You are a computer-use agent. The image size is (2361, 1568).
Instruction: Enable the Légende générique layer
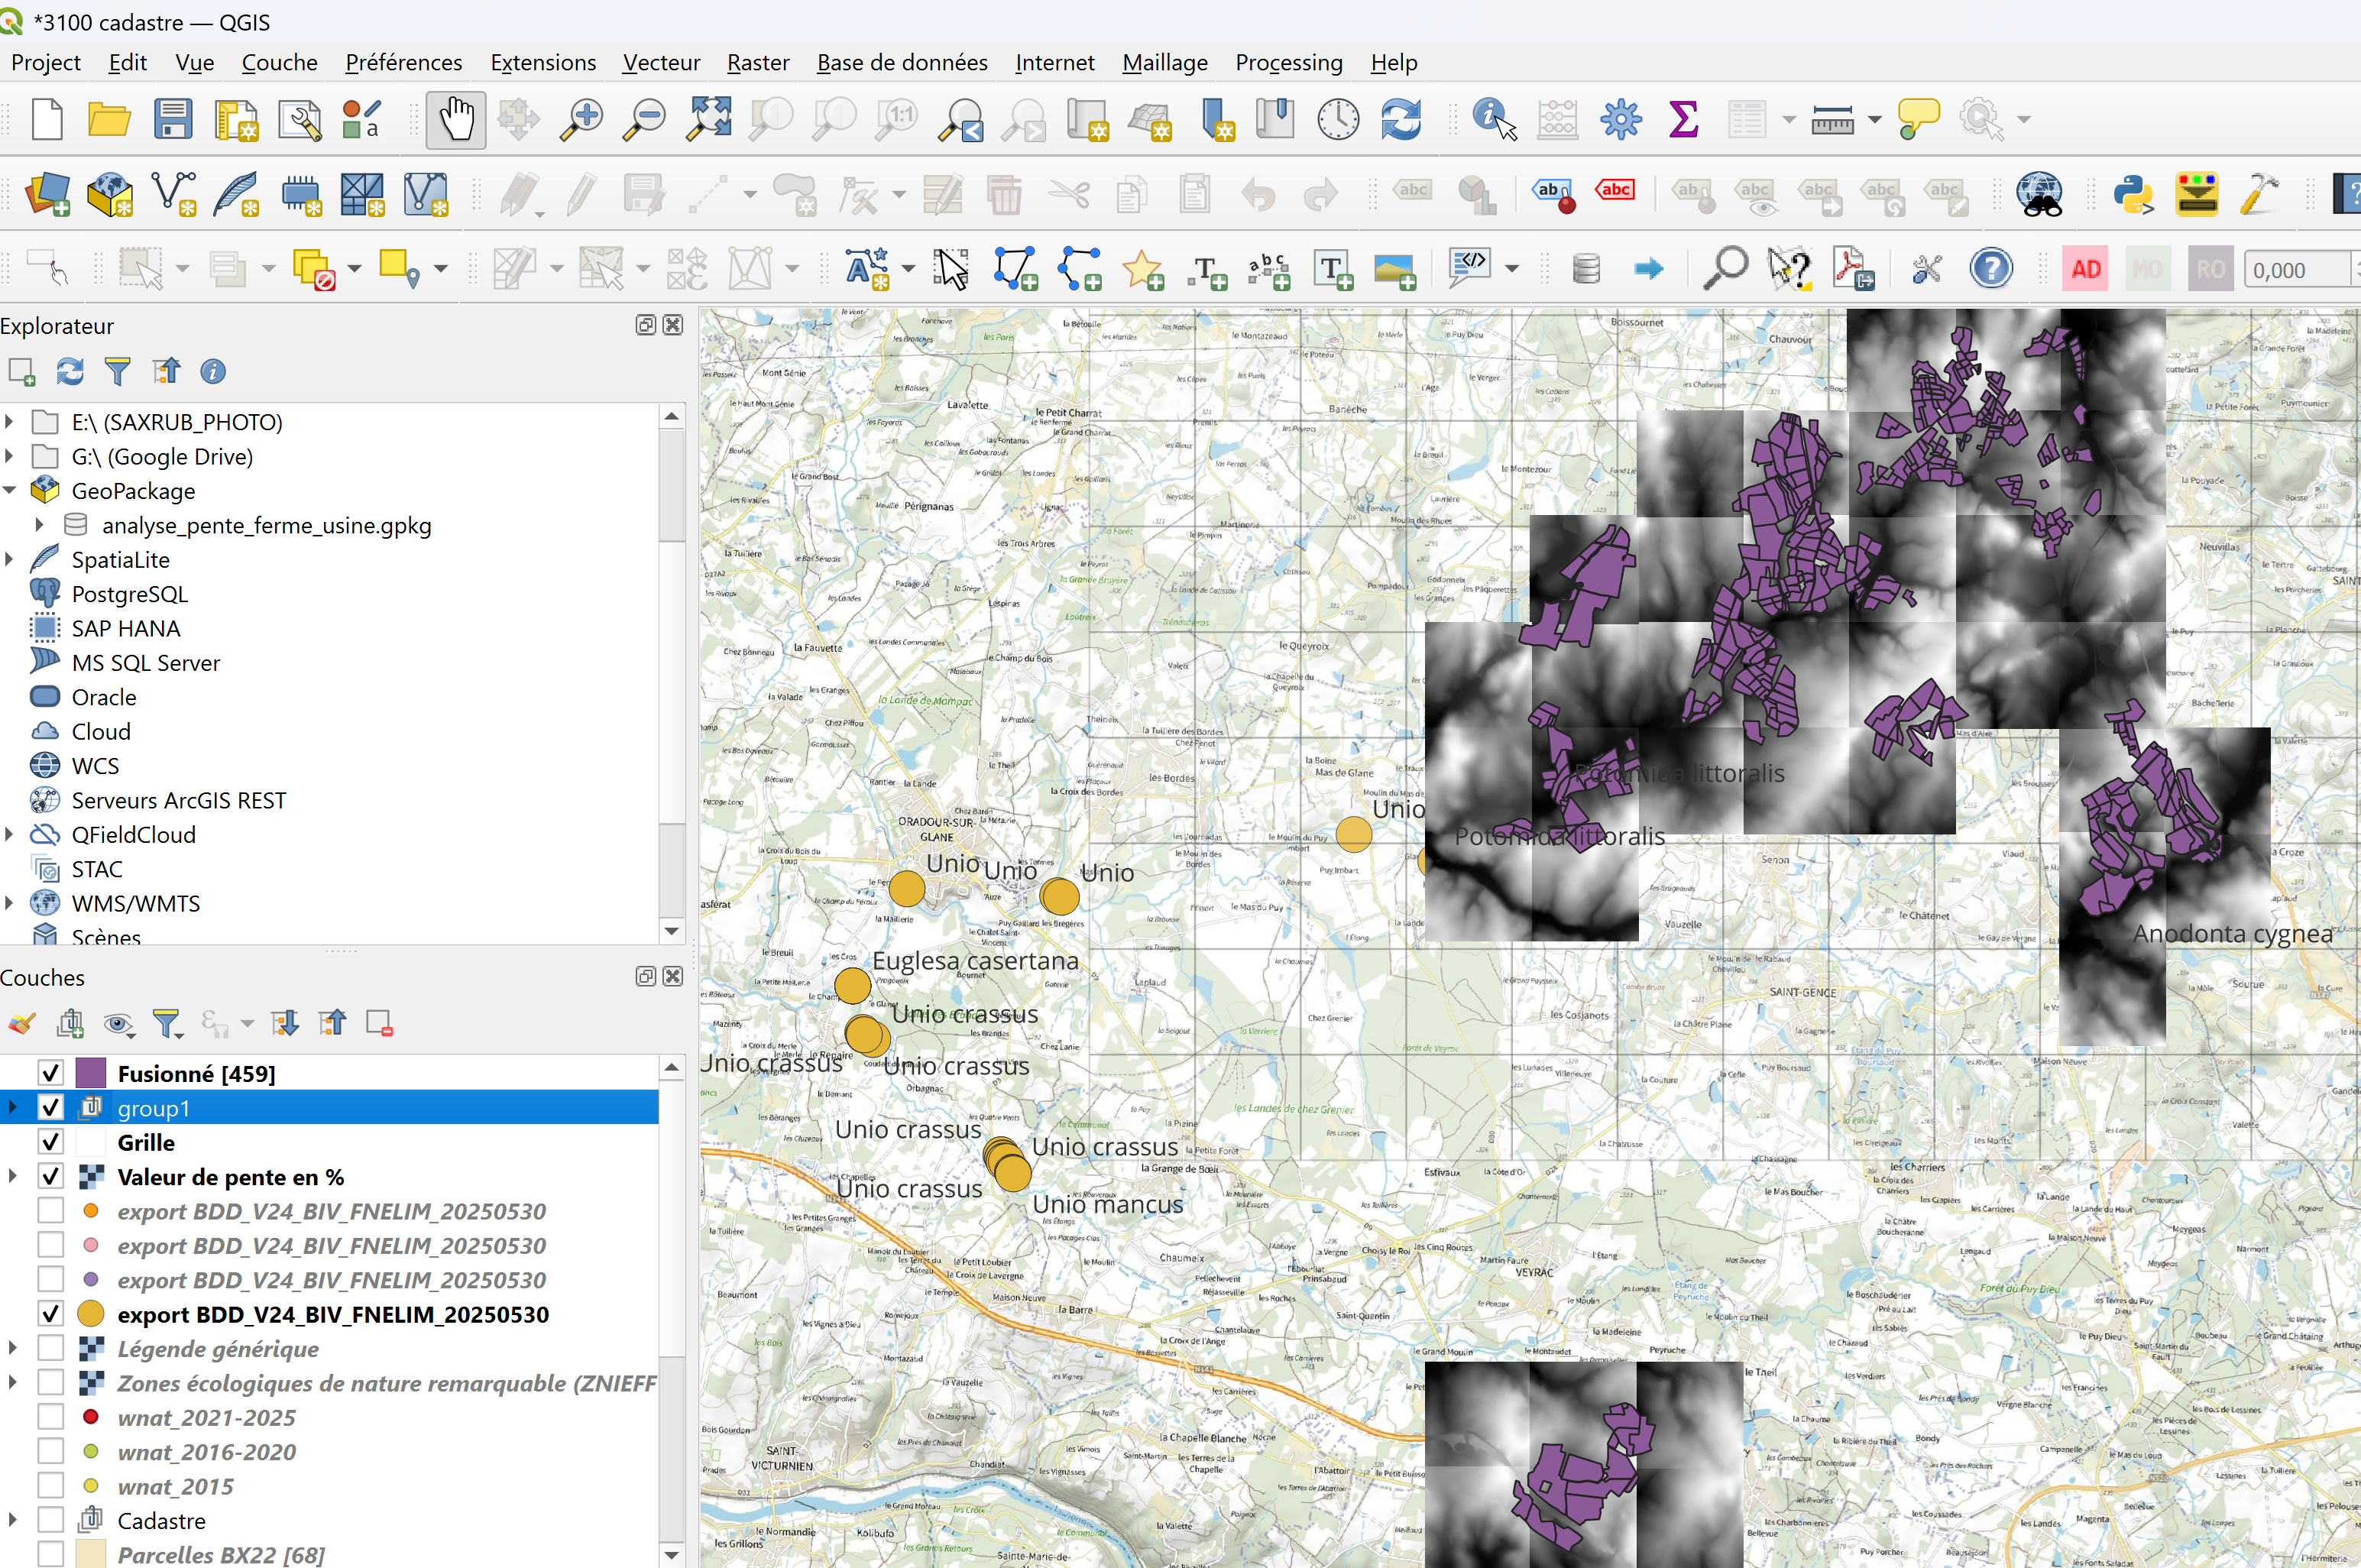click(51, 1348)
